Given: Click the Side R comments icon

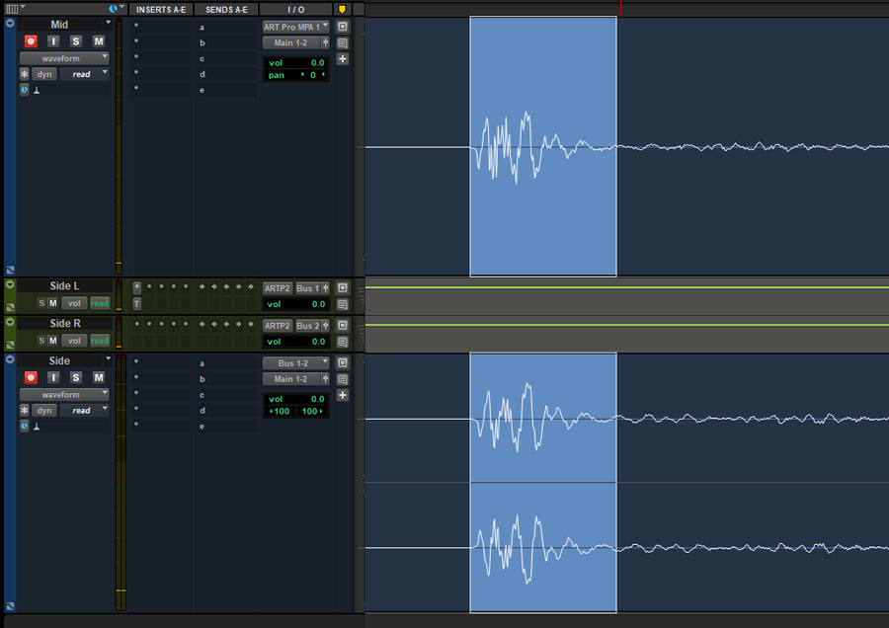Looking at the screenshot, I should click(x=343, y=342).
